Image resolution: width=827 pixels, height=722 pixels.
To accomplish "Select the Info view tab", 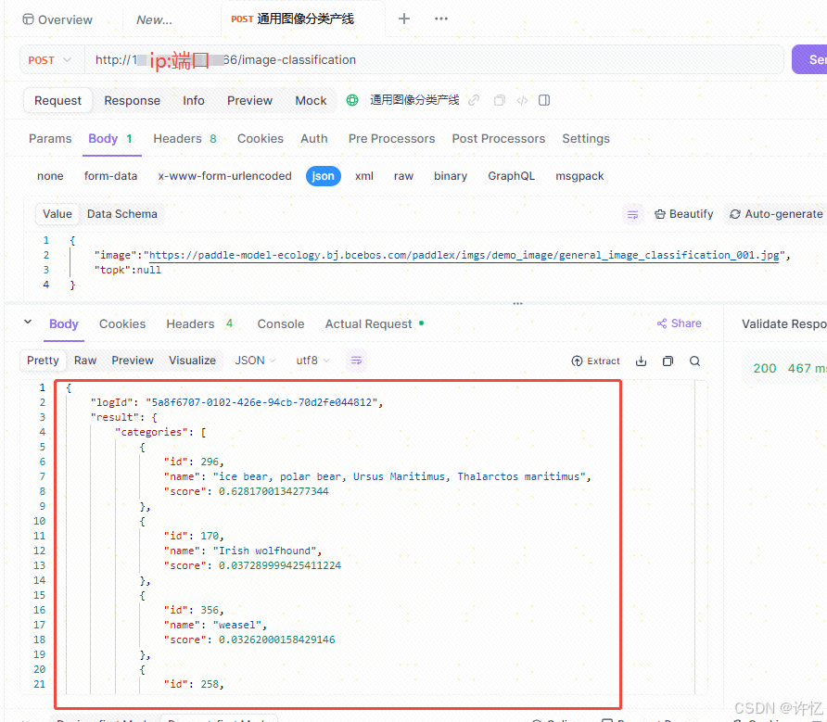I will [x=194, y=100].
